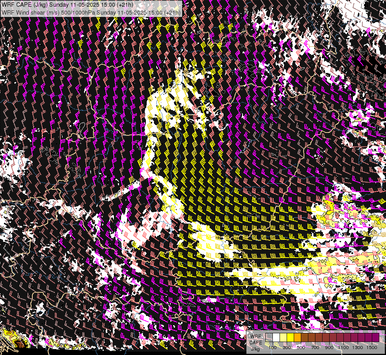Click the '300' legend value label
This screenshot has height=355, width=386.
click(x=287, y=348)
